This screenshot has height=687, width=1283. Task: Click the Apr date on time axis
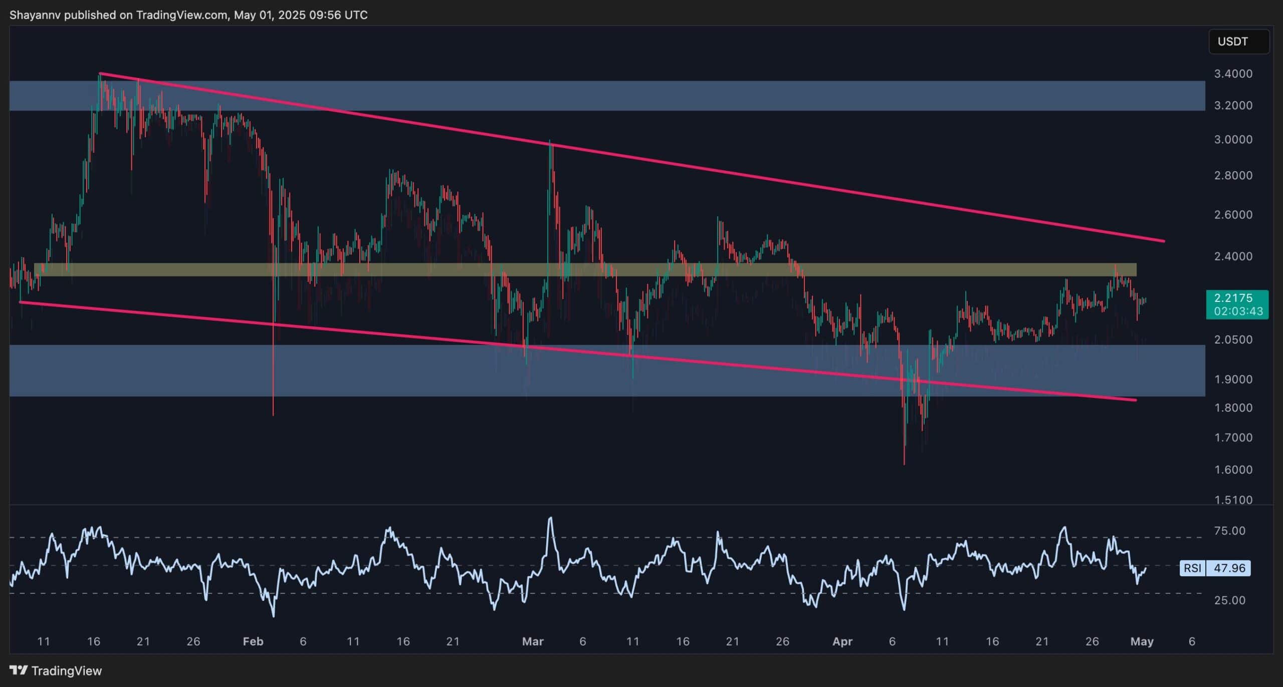pyautogui.click(x=842, y=641)
